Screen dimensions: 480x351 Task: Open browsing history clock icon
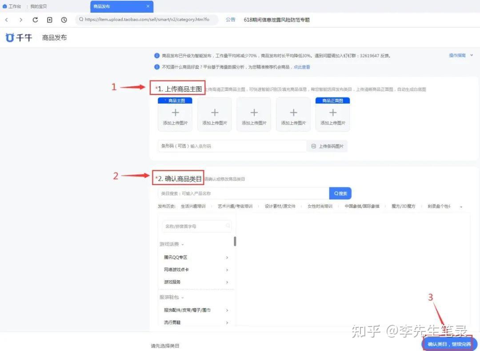(64, 20)
